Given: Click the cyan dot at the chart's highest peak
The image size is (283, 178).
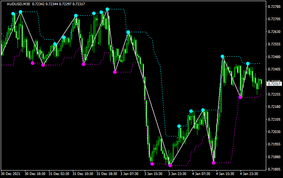Looking at the screenshot, I should point(107,9).
